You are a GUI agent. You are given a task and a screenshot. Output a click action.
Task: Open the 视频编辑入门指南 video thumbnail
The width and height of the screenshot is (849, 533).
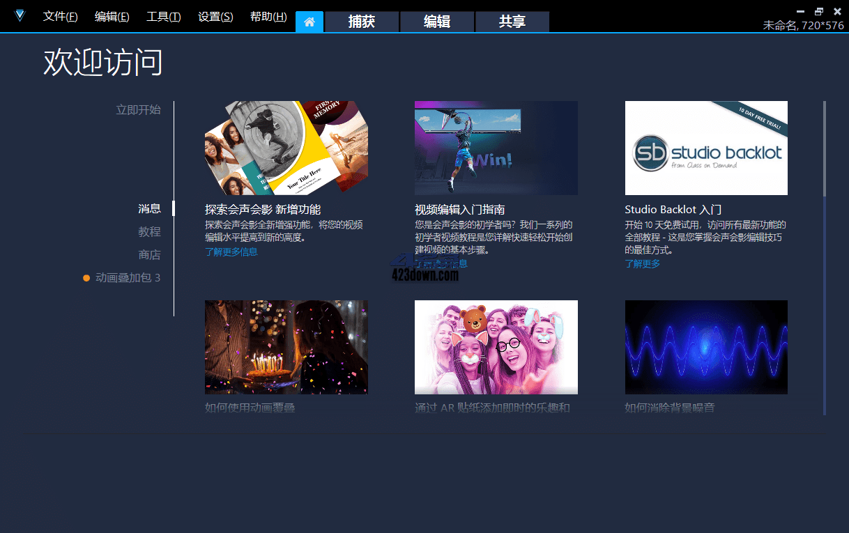[496, 147]
